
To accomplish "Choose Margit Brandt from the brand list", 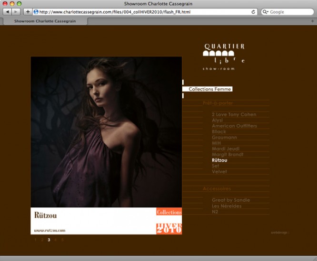I will 228,154.
